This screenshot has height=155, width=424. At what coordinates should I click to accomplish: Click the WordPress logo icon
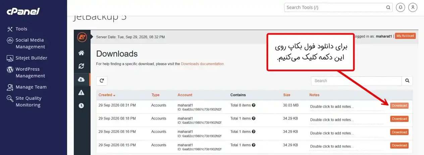coord(10,69)
